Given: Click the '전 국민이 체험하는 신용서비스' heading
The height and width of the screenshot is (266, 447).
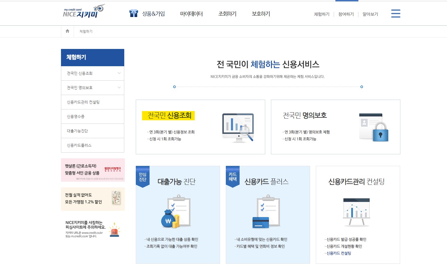Looking at the screenshot, I should tap(268, 64).
